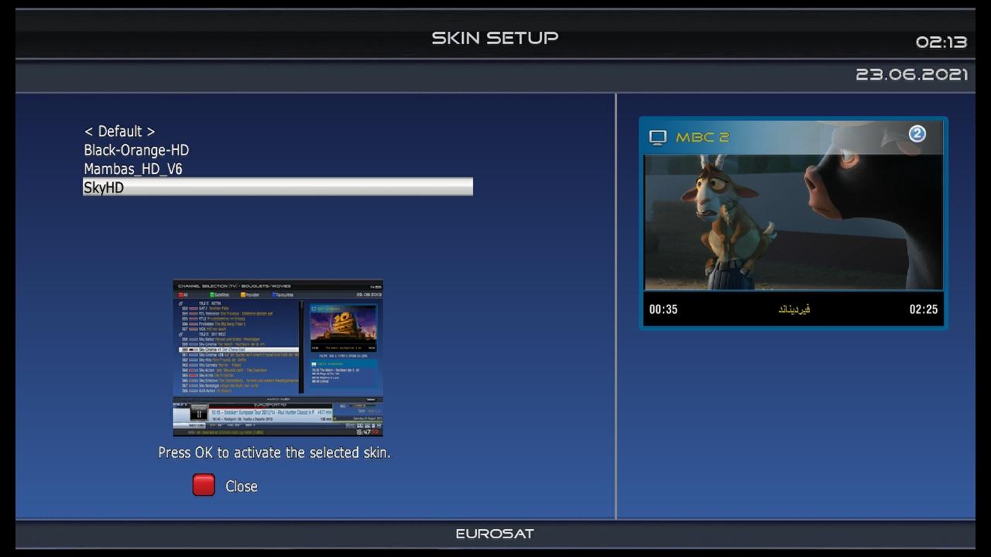Screen dimensions: 991x557
Task: Click the SKIN SETUP title
Action: tap(495, 38)
